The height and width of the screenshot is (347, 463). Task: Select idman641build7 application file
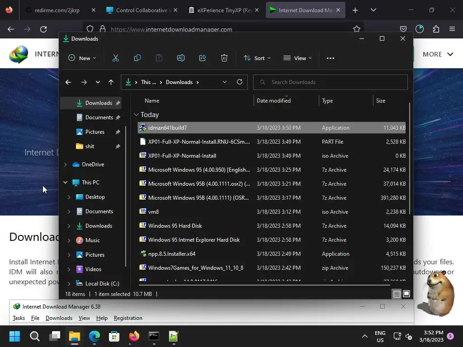click(x=271, y=128)
